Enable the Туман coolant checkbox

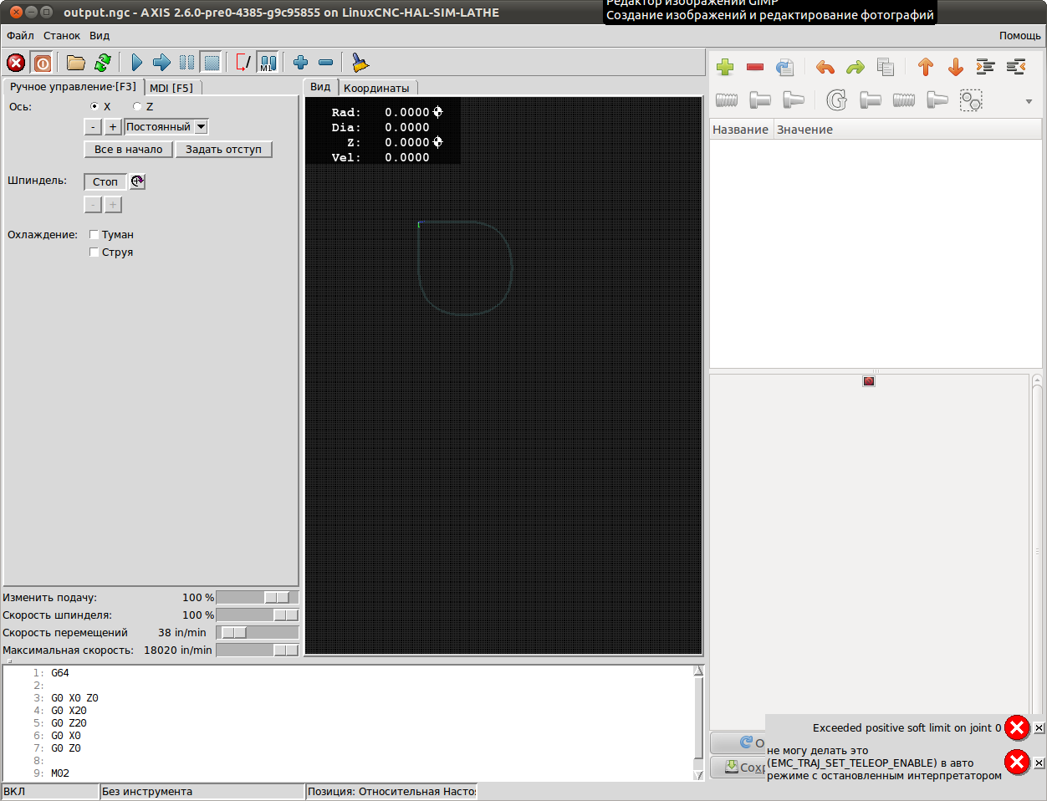[x=94, y=235]
